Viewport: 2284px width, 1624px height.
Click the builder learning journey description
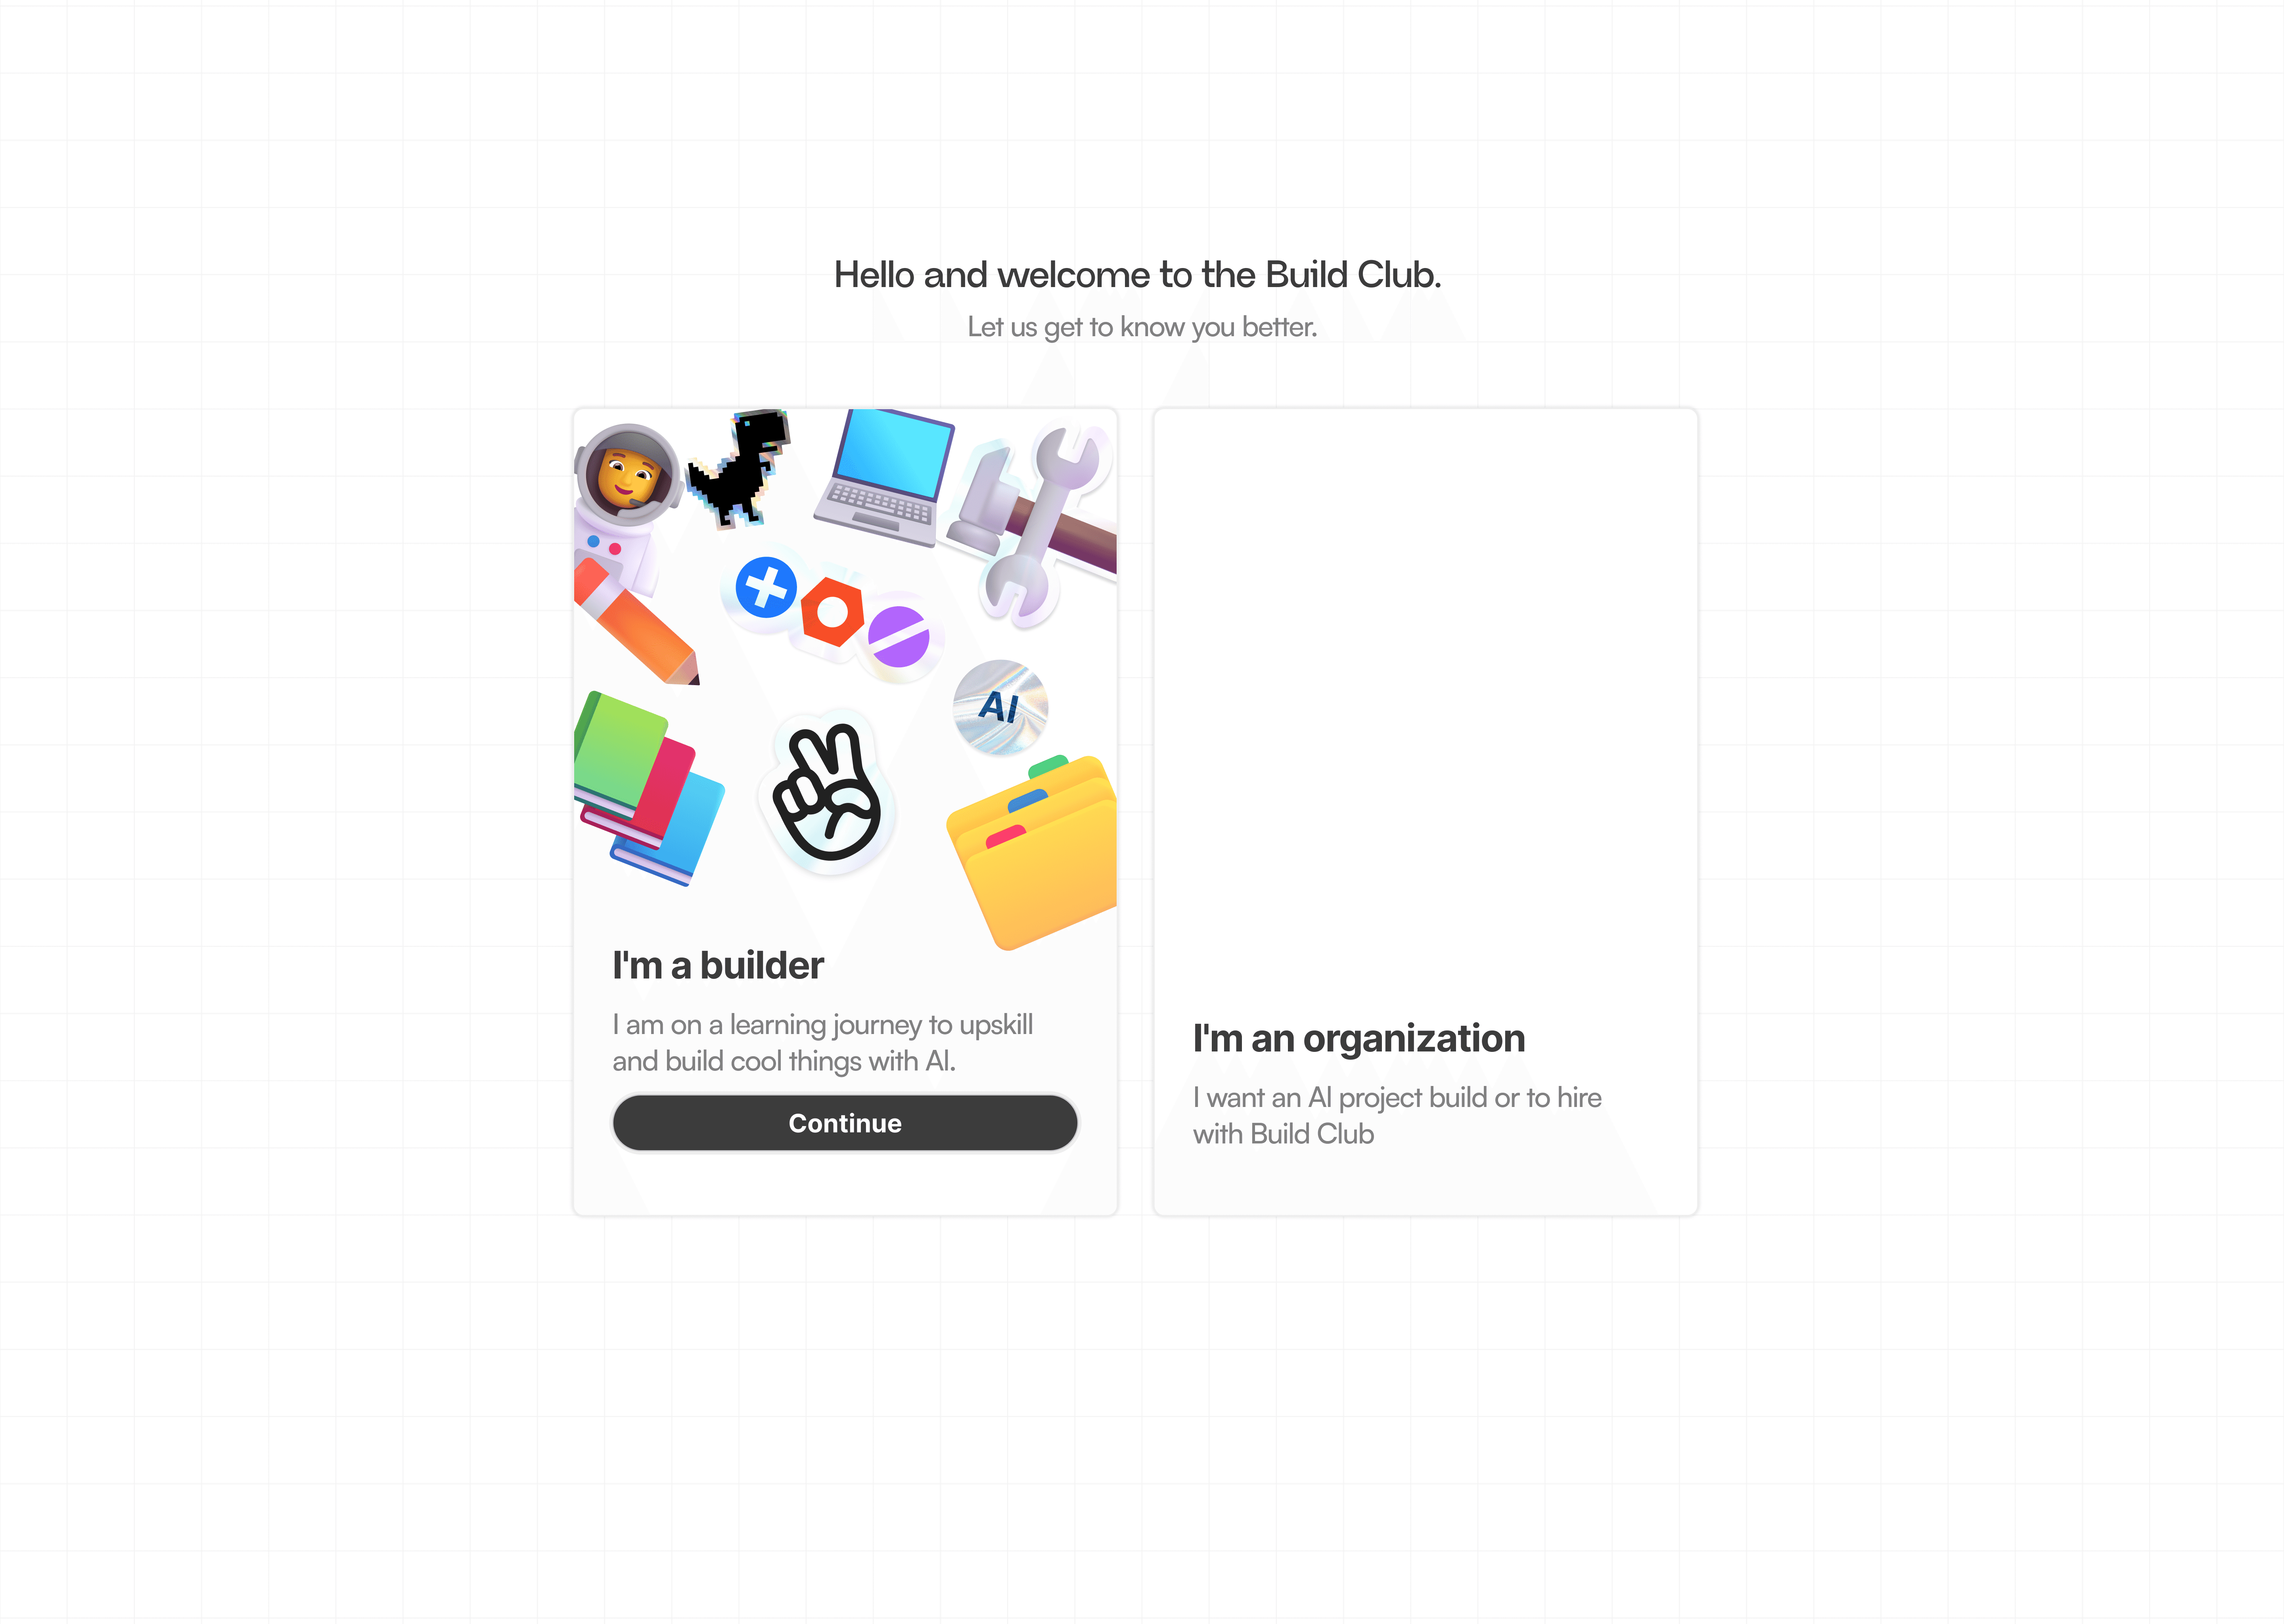pyautogui.click(x=822, y=1042)
